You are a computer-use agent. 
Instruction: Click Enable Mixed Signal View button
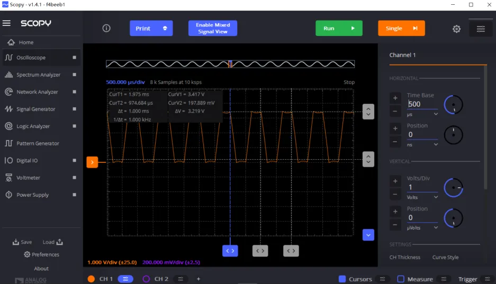point(213,29)
